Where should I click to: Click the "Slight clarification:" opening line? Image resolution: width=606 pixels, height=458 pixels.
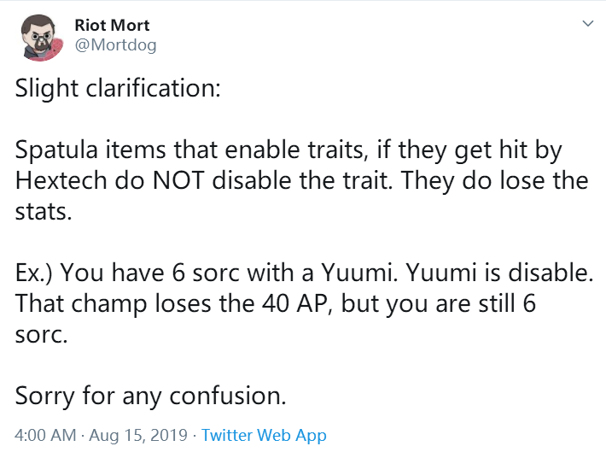click(x=118, y=88)
